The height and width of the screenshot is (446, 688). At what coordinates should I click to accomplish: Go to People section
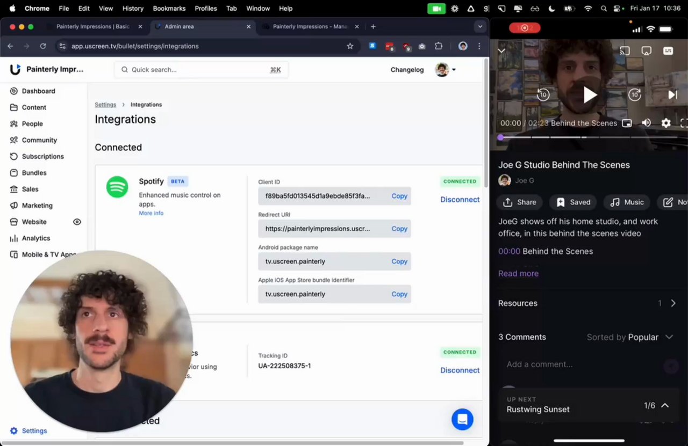coord(32,124)
